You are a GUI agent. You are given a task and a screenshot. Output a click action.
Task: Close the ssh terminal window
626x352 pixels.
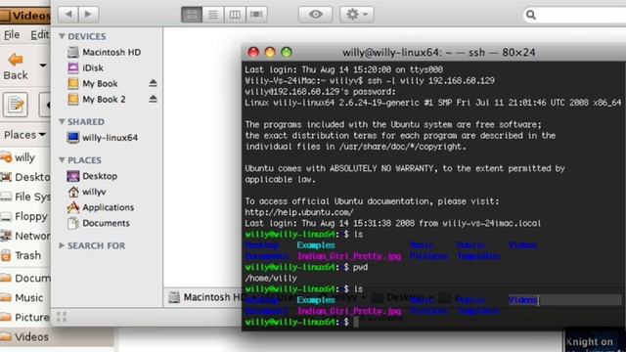(x=253, y=52)
